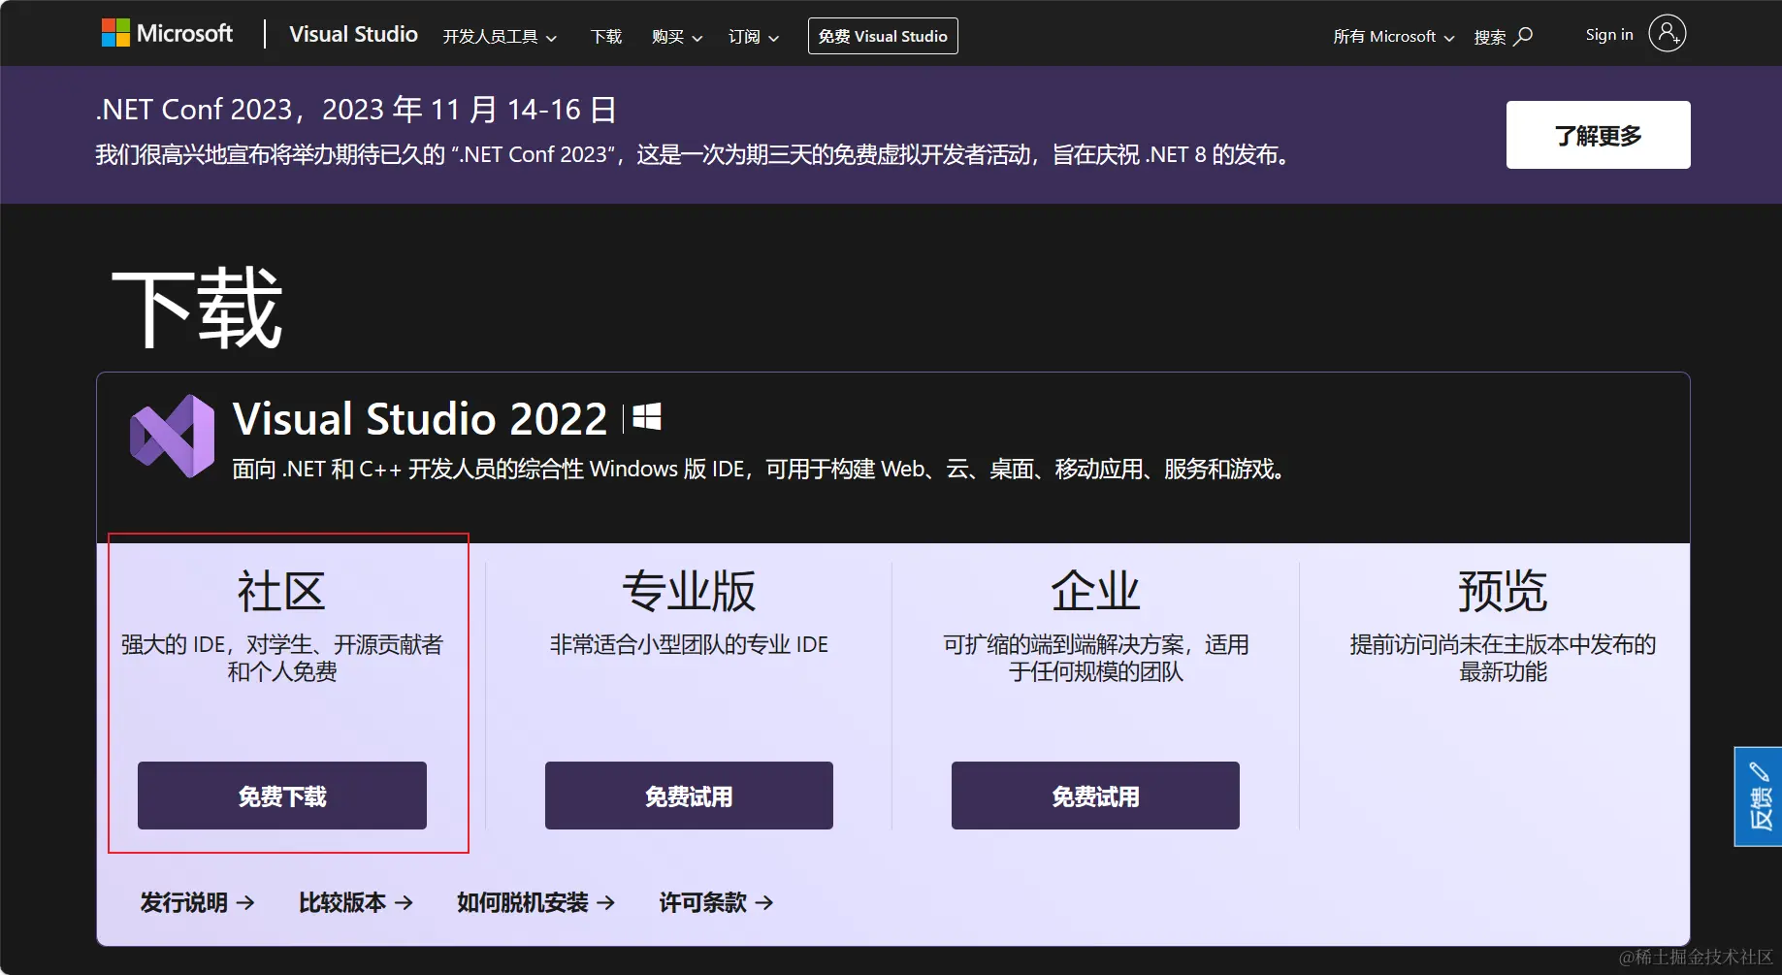Image resolution: width=1782 pixels, height=975 pixels.
Task: Open the 如何脱机安装 link
Action: [x=536, y=902]
